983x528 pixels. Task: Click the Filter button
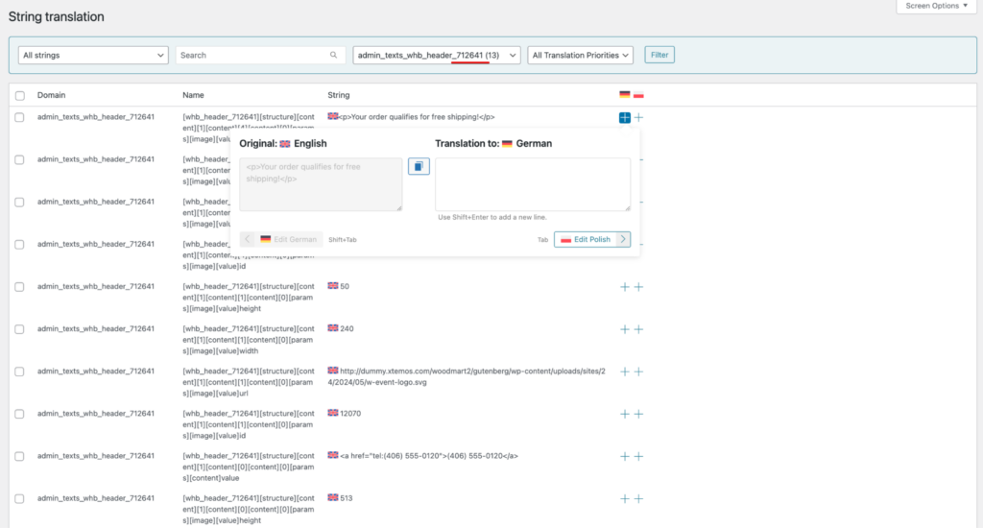pos(659,55)
